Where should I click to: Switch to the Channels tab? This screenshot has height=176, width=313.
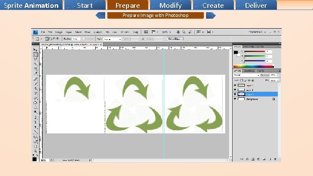tap(249, 71)
